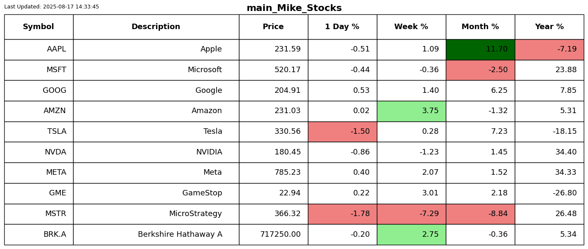Click the main_Mike_Stocks table title
Image resolution: width=588 pixels, height=249 pixels.
(x=294, y=8)
